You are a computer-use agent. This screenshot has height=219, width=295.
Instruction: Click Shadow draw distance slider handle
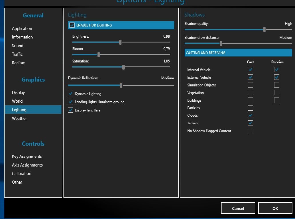(x=221, y=43)
